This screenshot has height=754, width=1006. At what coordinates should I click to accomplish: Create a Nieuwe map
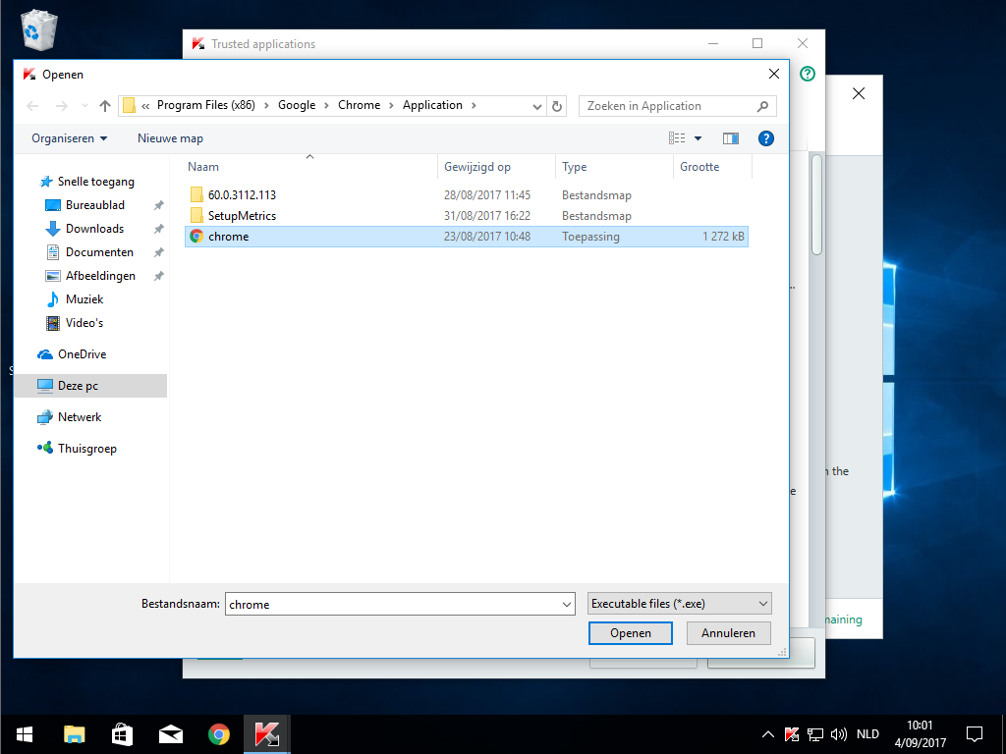pos(170,138)
